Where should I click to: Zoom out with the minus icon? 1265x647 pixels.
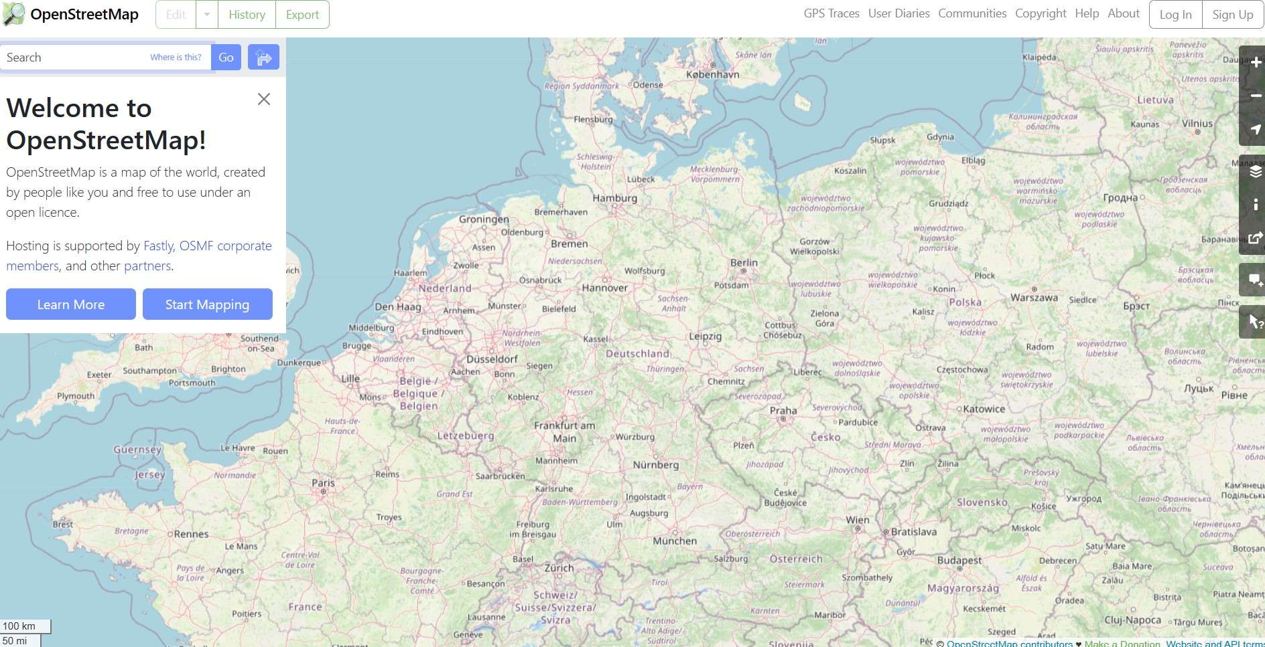point(1255,96)
